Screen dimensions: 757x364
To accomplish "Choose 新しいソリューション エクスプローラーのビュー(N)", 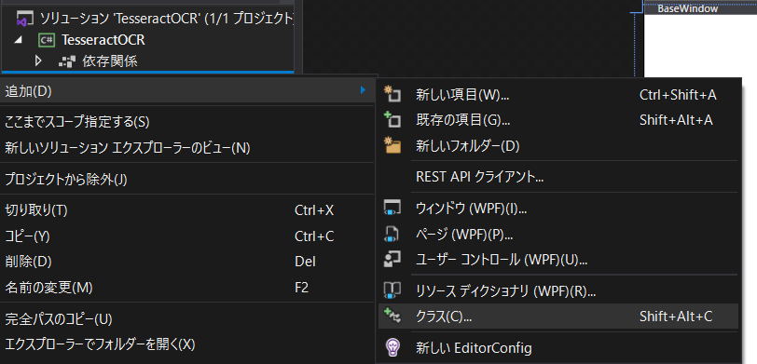I will coord(187,147).
